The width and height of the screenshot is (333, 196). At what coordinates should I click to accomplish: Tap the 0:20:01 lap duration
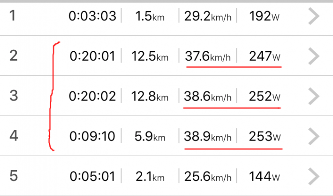92,56
